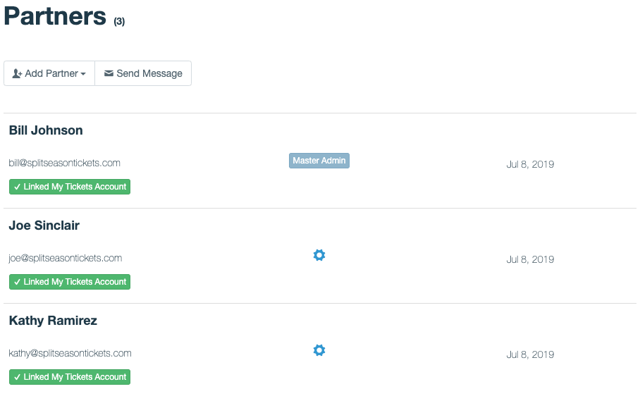Click the partner count (3) indicator
The image size is (640, 408).
(119, 22)
